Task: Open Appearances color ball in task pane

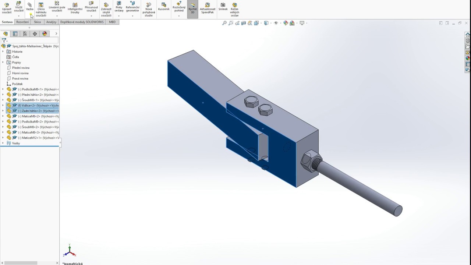Action: coord(468,58)
